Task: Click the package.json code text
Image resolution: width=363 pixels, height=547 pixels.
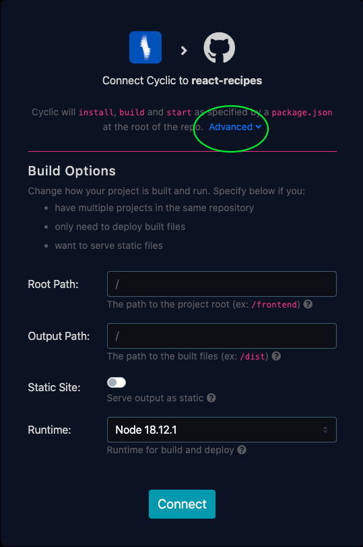Action: click(x=302, y=113)
